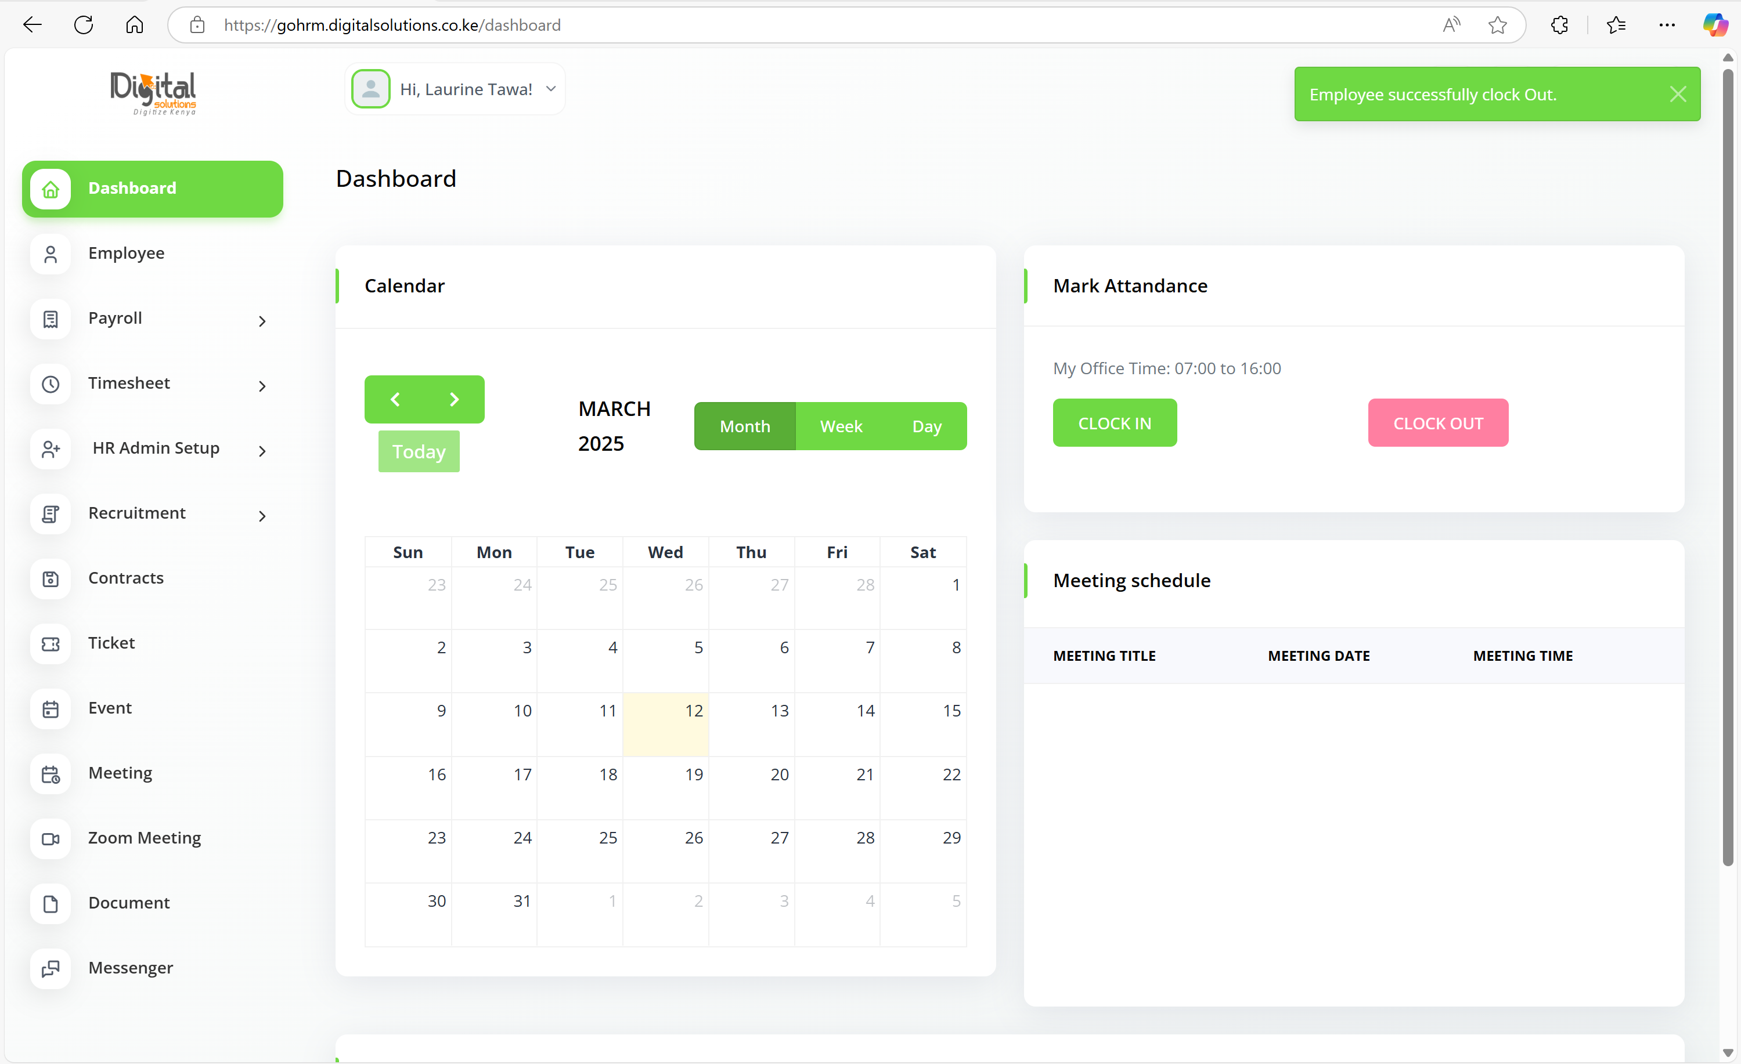This screenshot has width=1741, height=1064.
Task: Click the Event calendar icon
Action: point(50,709)
